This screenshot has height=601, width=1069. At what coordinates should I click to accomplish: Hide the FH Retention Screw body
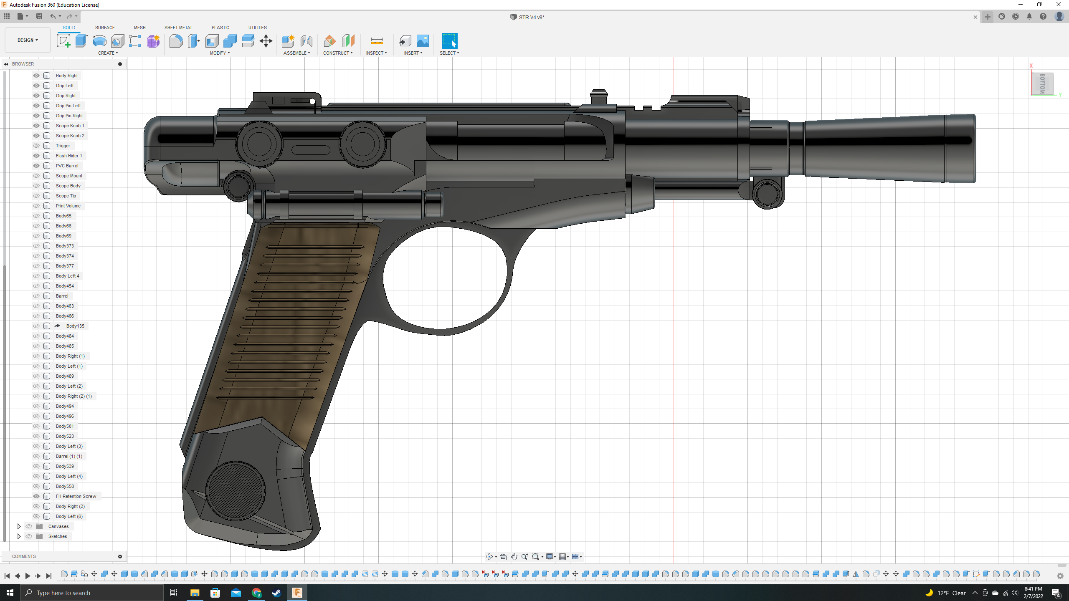[x=36, y=496]
